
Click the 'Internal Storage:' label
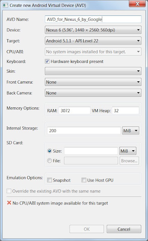(22, 128)
